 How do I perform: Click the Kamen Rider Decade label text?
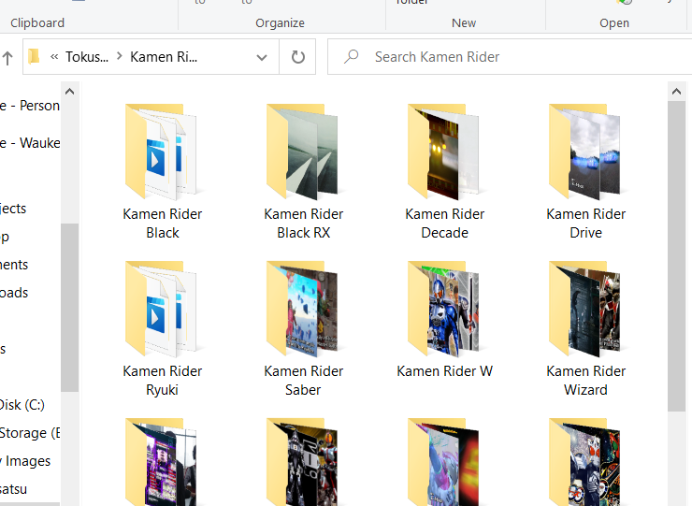click(x=445, y=224)
